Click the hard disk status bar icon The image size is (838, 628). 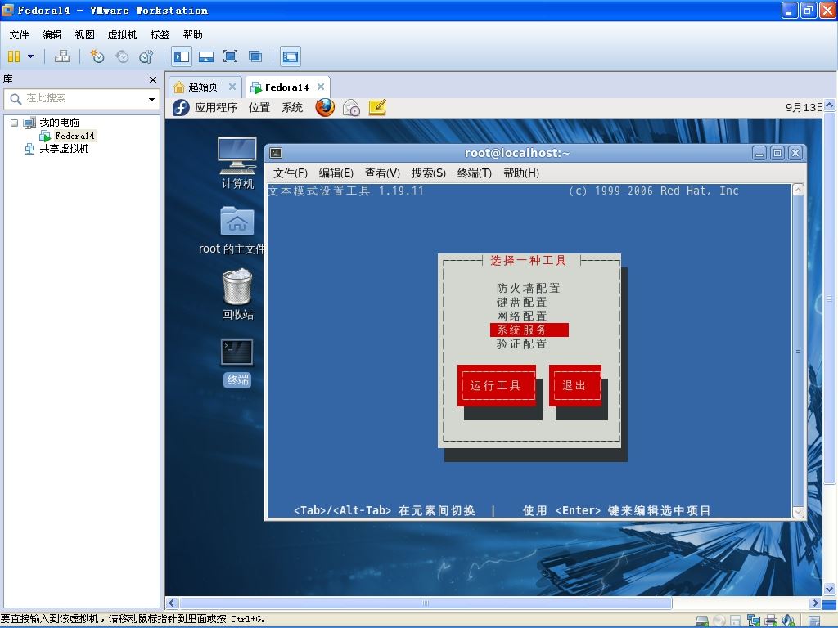701,621
